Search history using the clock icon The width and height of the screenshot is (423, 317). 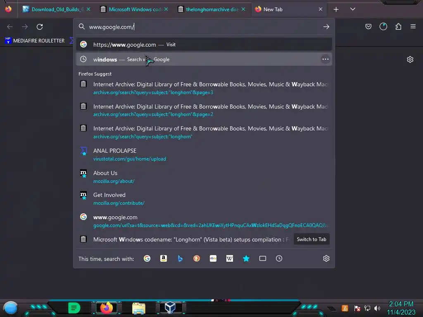(279, 258)
